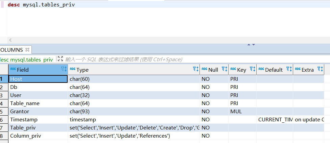Click the filter/sort icon in Field column header

click(x=64, y=69)
